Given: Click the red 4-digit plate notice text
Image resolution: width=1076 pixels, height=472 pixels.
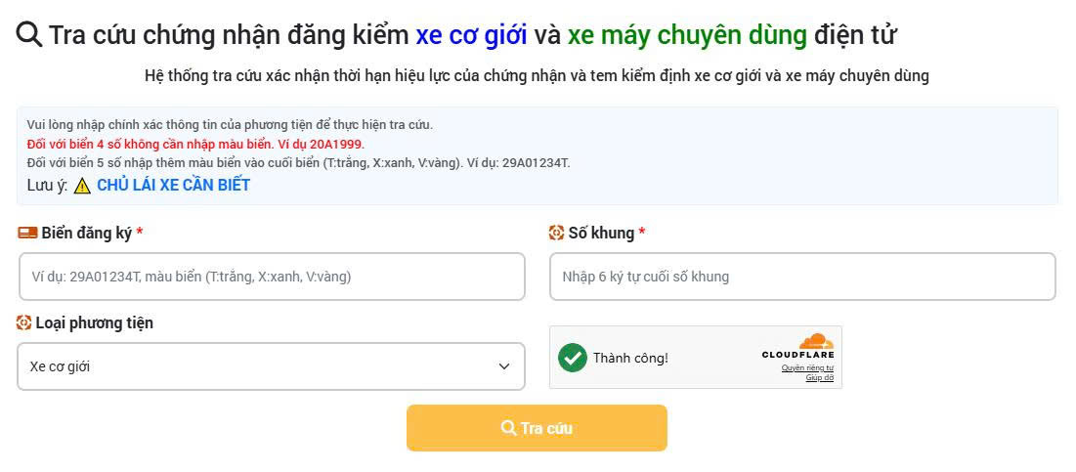Looking at the screenshot, I should pyautogui.click(x=195, y=144).
